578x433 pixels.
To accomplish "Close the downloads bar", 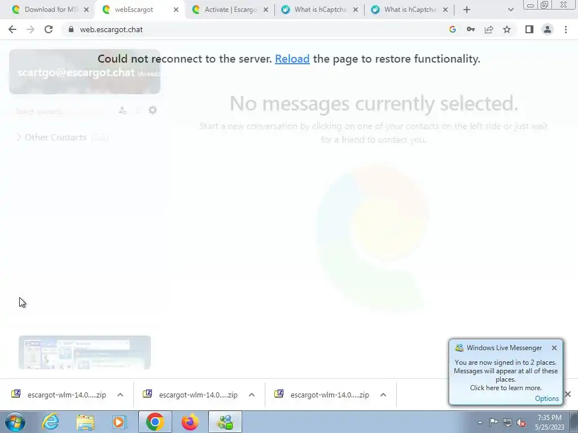I will click(568, 394).
